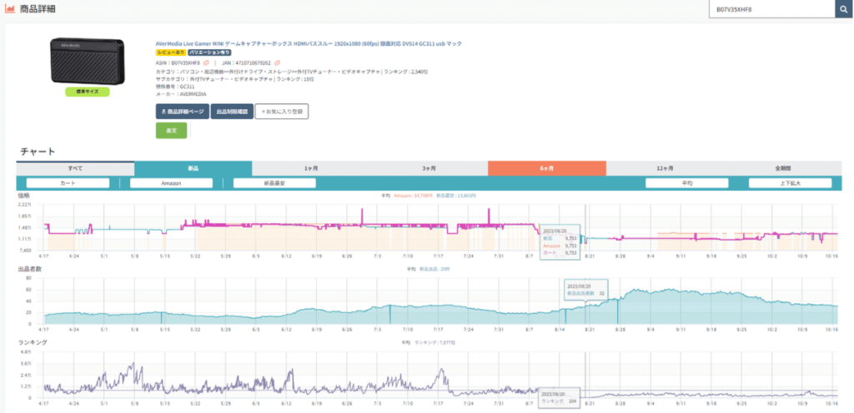This screenshot has width=854, height=413.
Task: Click the 標準サイズ size badge
Action: (x=87, y=92)
